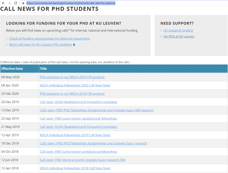Open More call news for KU Leuven PhD students
228x173 pixels.
(x=41, y=45)
